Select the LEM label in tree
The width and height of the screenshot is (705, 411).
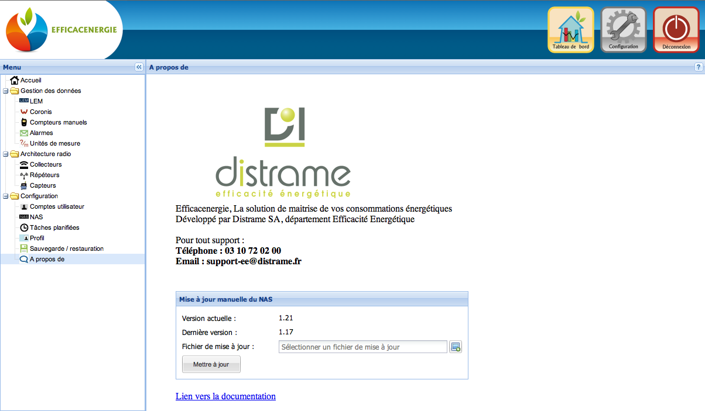pyautogui.click(x=36, y=101)
